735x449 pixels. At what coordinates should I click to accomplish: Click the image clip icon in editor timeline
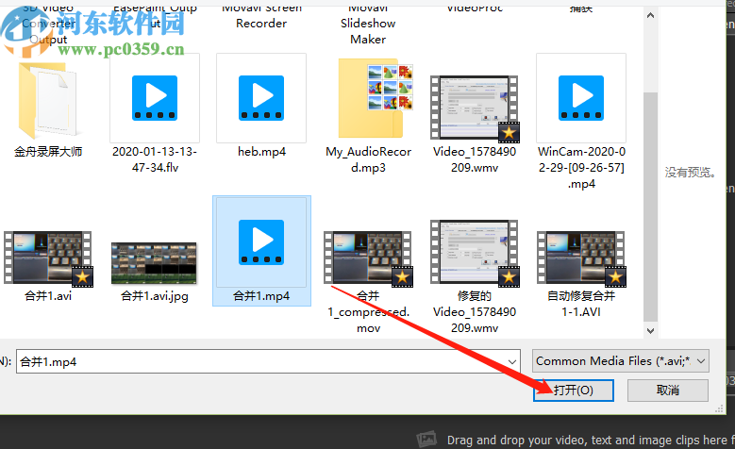point(426,440)
